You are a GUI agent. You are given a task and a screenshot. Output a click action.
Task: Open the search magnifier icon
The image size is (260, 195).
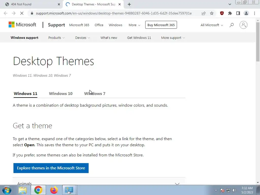232,25
